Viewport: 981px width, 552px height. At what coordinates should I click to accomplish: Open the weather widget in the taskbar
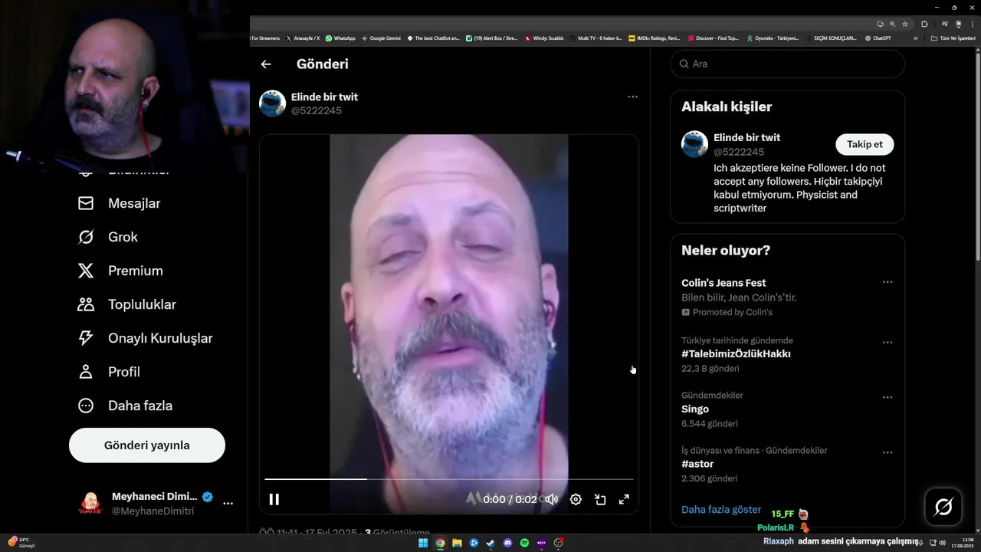click(21, 542)
